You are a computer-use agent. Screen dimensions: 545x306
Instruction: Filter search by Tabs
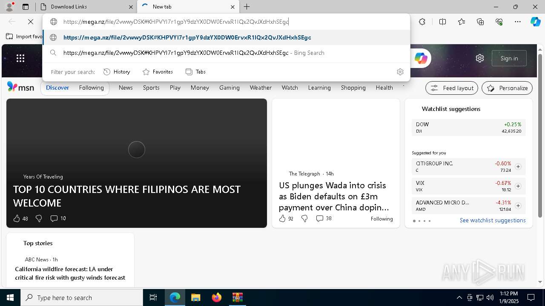point(196,72)
